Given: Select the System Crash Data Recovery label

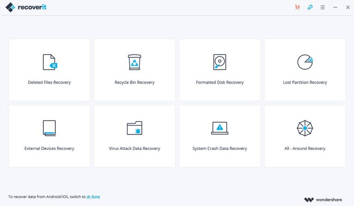Looking at the screenshot, I should pyautogui.click(x=220, y=149).
